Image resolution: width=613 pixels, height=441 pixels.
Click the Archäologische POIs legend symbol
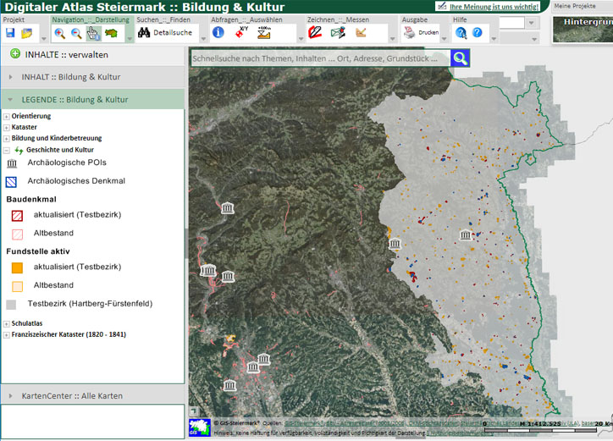[x=12, y=163]
